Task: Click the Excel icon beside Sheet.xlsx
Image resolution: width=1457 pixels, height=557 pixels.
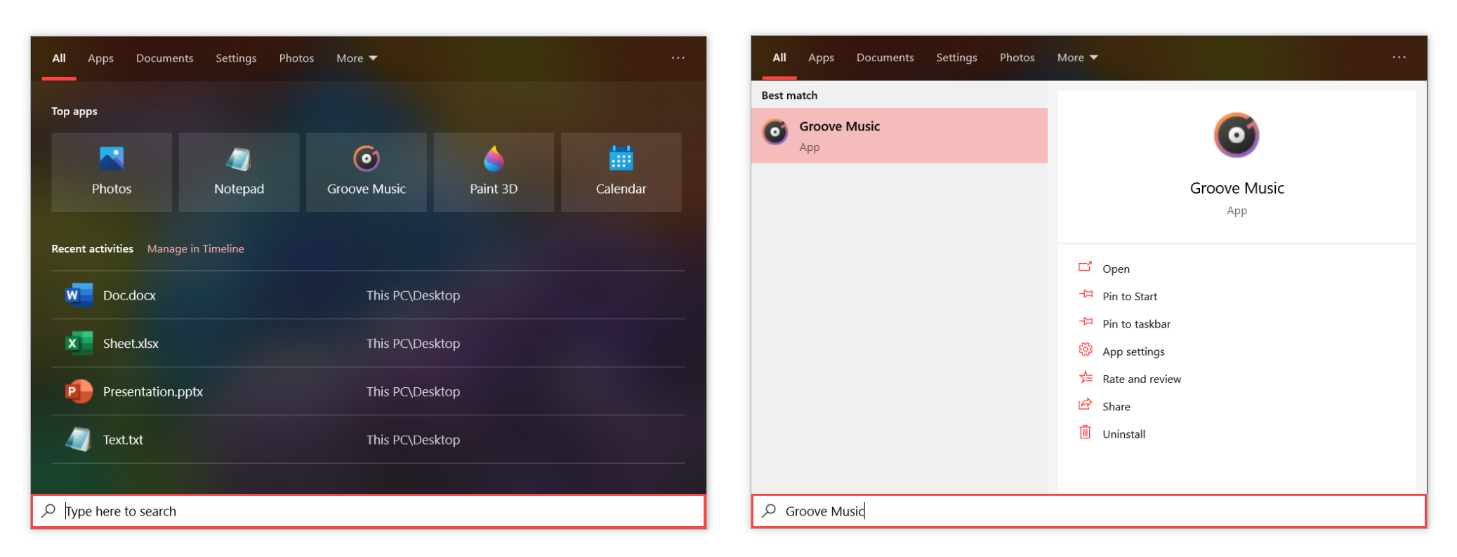Action: click(79, 343)
